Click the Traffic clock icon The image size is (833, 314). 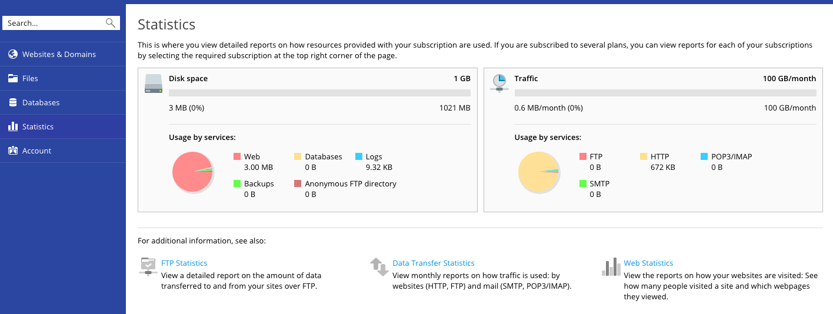click(x=499, y=83)
